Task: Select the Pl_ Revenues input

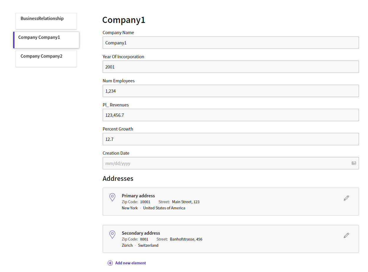Action: pos(230,115)
